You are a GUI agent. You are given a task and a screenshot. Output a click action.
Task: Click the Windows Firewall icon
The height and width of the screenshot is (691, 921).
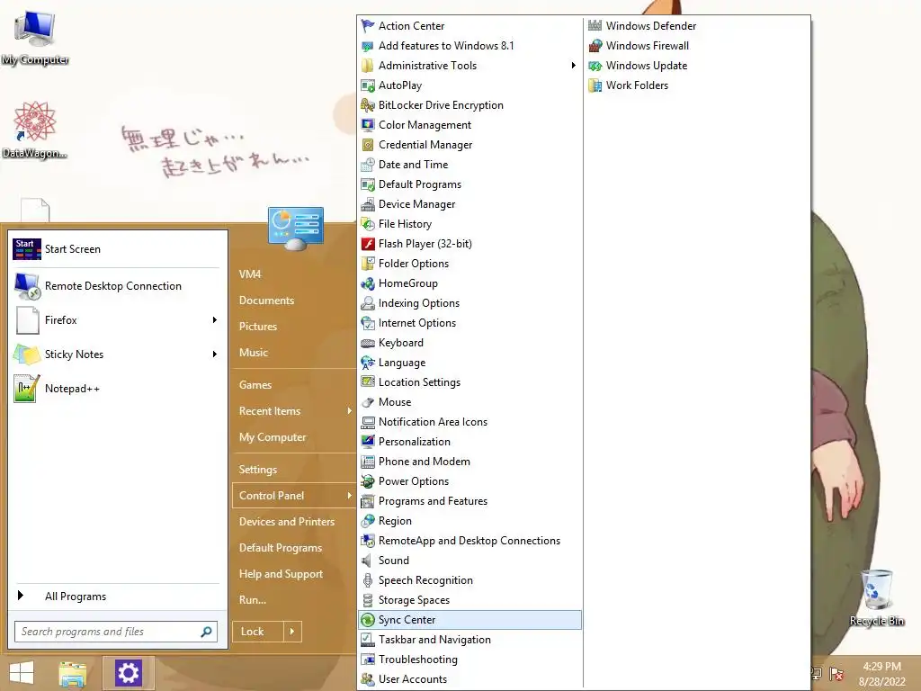(x=595, y=46)
